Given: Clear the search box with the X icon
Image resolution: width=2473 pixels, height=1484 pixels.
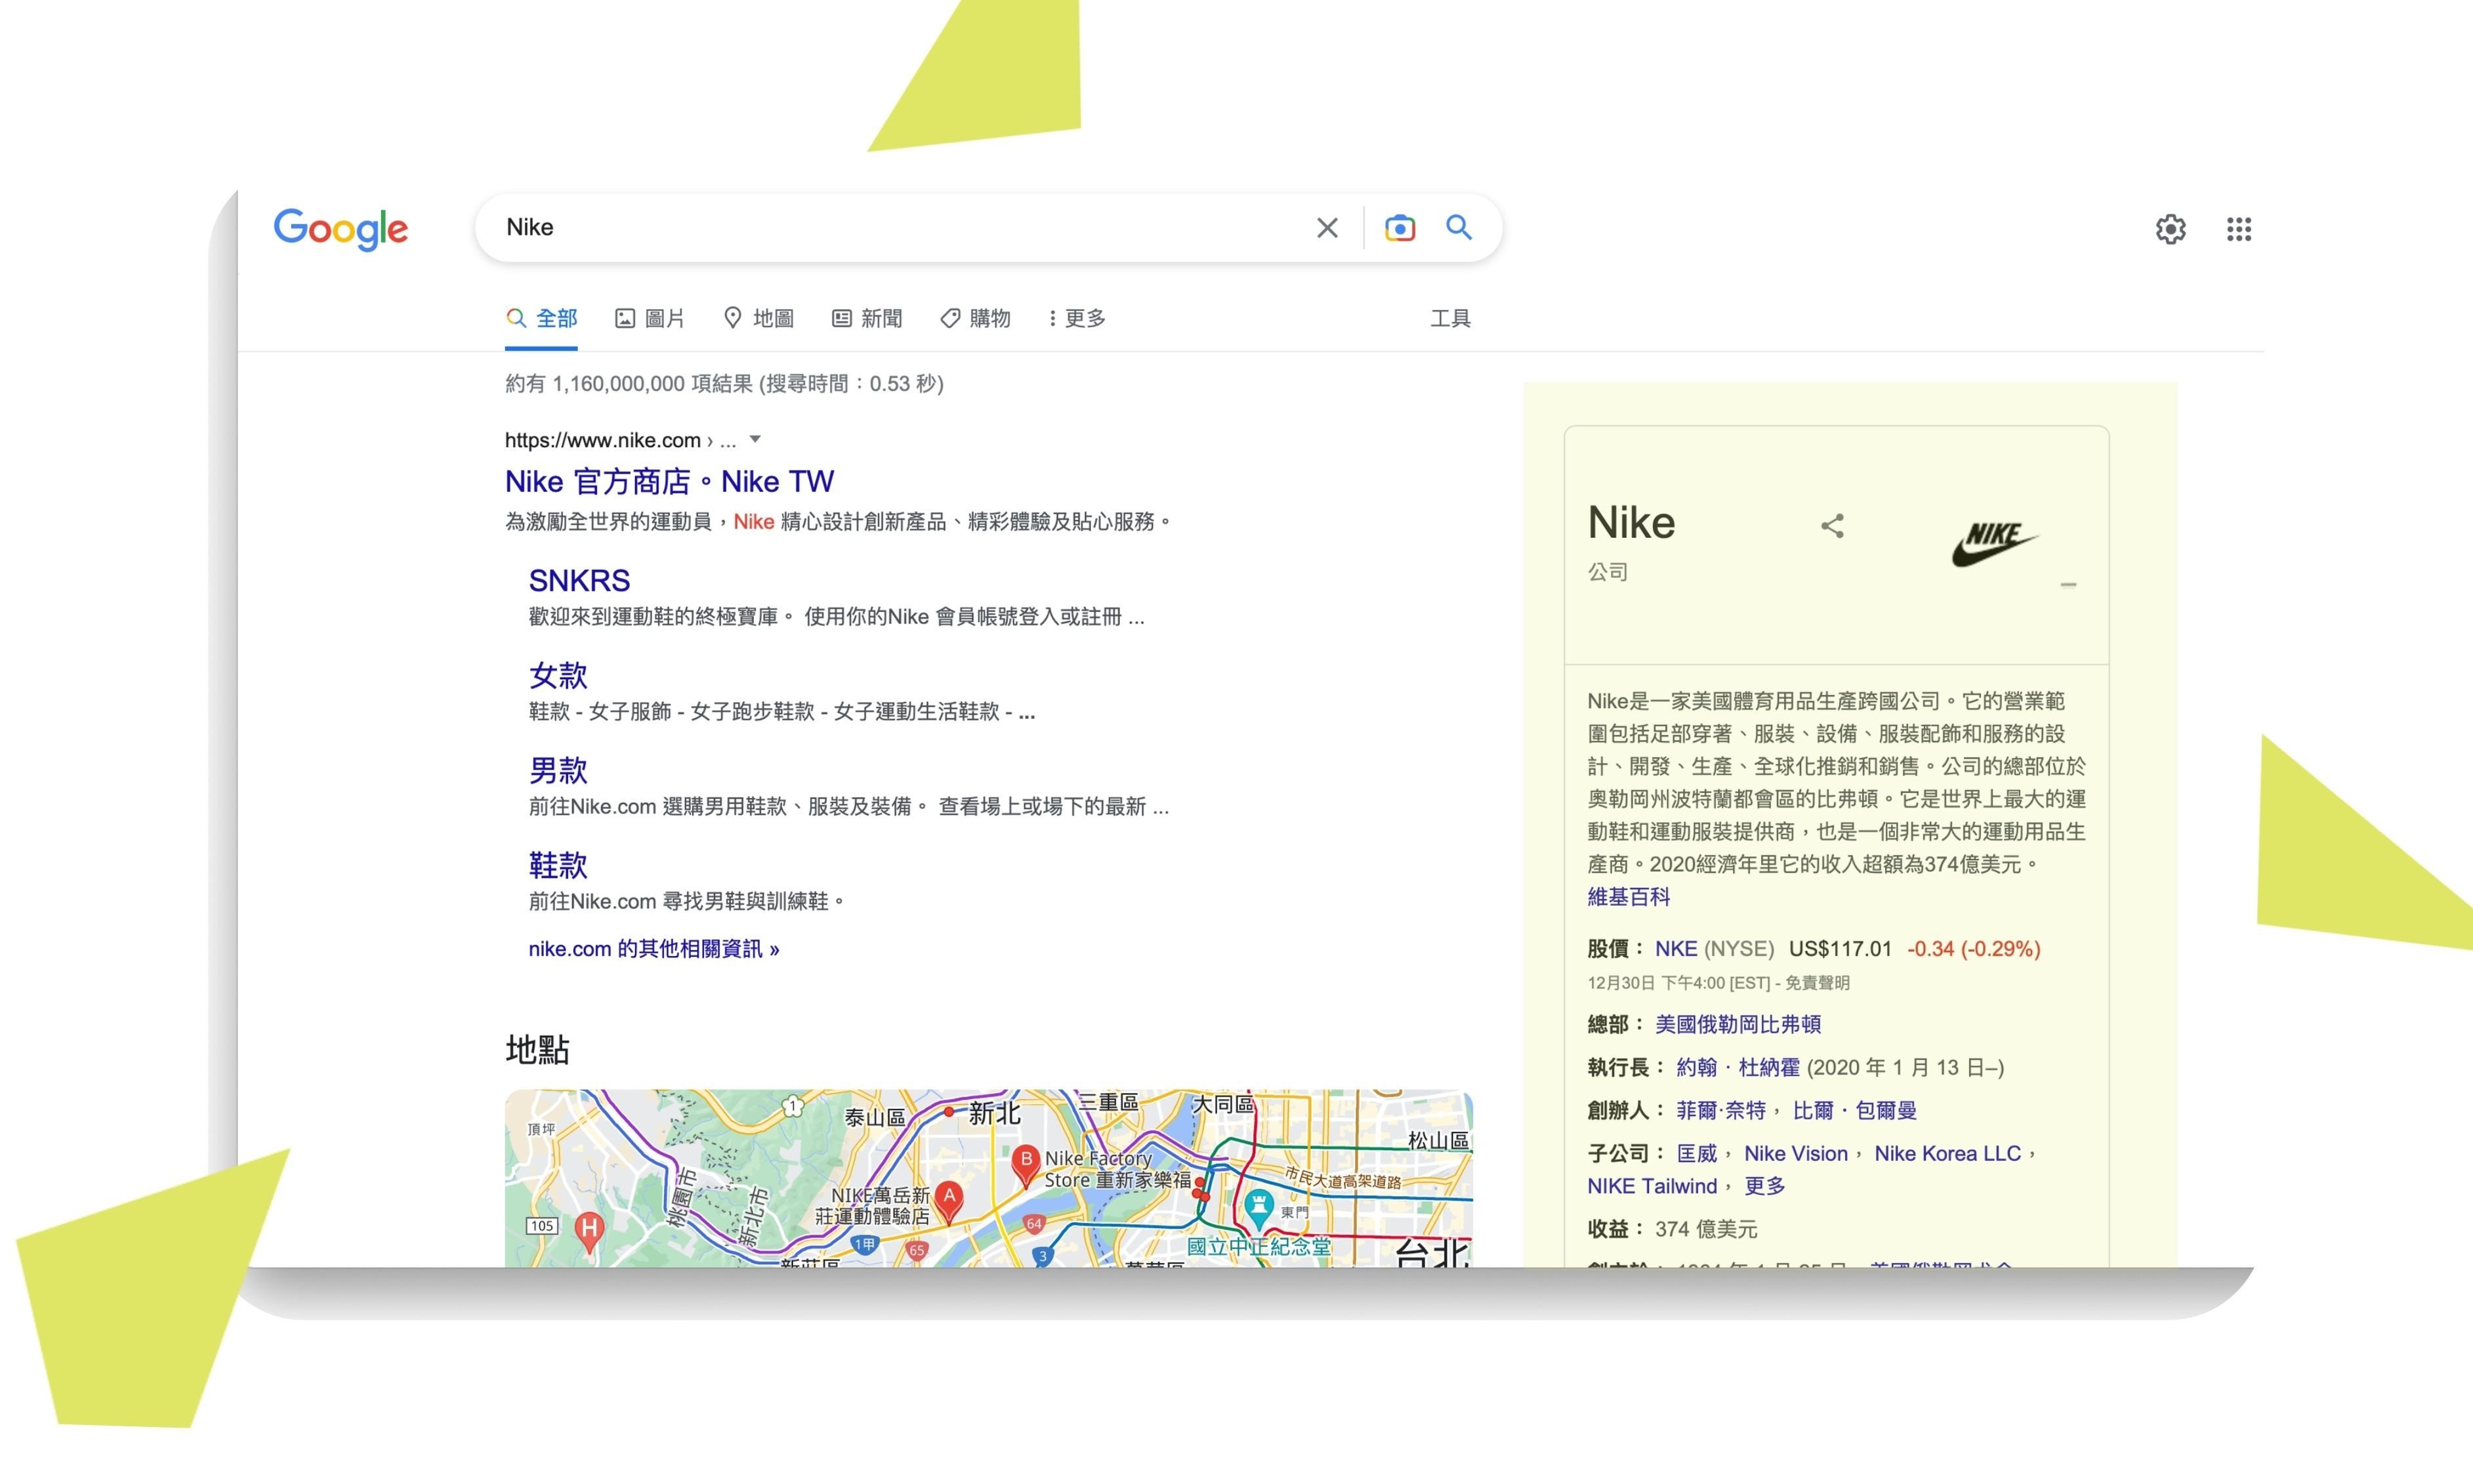Looking at the screenshot, I should [x=1327, y=228].
